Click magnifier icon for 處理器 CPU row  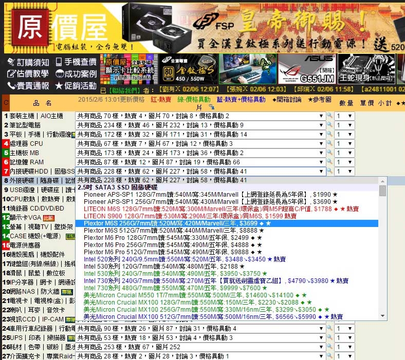coord(330,143)
